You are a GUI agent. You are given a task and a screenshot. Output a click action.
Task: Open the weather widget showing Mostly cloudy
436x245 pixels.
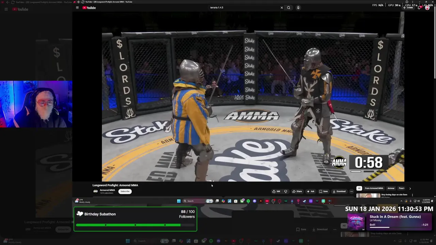[82, 201]
